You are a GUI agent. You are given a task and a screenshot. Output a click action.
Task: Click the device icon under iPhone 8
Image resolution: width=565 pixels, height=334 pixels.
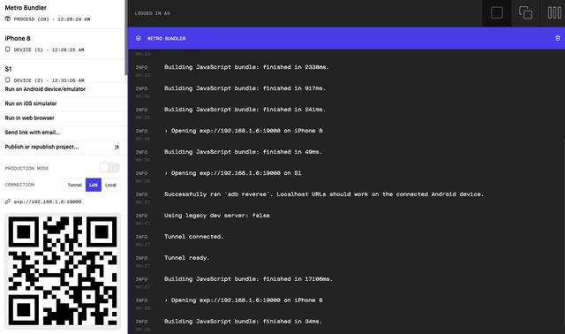[8, 49]
